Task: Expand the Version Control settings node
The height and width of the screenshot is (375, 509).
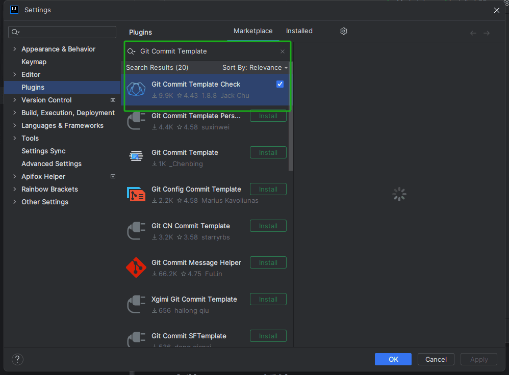Action: pos(14,100)
